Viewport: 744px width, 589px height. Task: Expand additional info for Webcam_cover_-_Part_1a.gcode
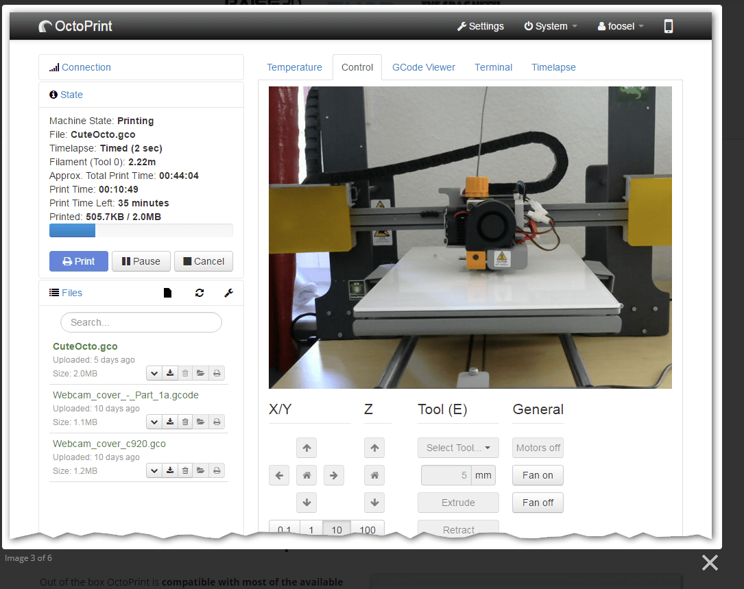click(x=154, y=422)
